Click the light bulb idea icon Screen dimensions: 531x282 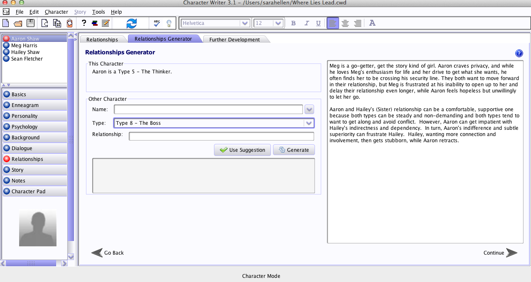coord(169,23)
